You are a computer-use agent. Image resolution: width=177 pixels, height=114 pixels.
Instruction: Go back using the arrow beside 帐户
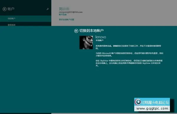click(4, 9)
